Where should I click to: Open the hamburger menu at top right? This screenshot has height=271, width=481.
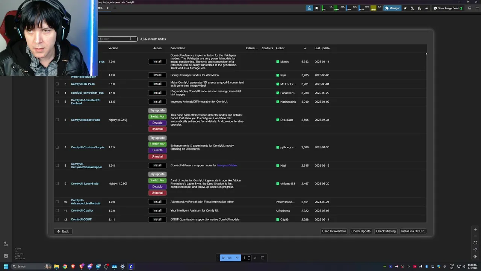[x=476, y=8]
